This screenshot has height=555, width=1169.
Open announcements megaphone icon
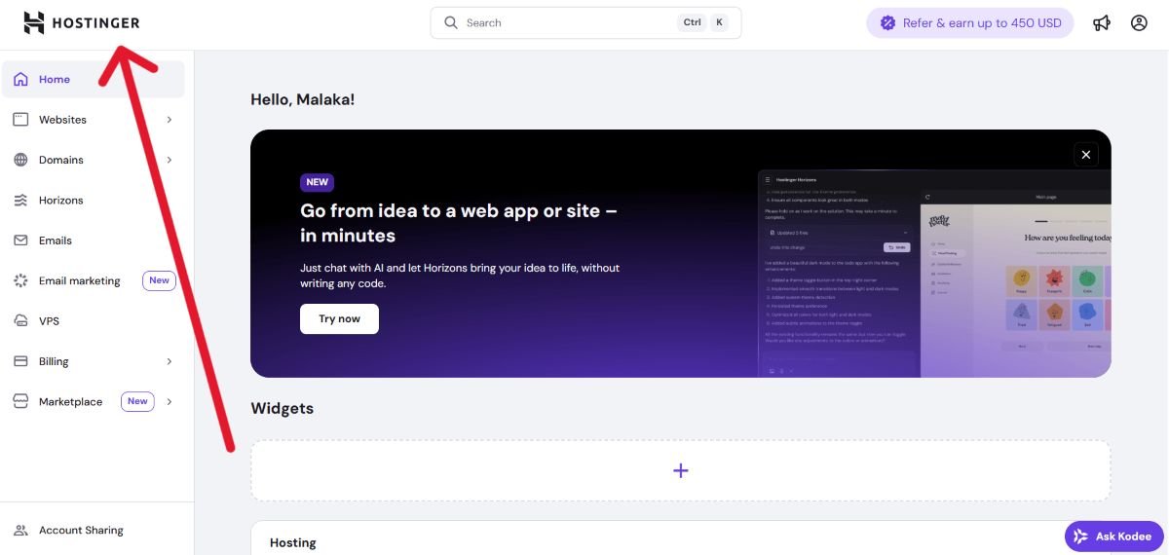[1102, 22]
